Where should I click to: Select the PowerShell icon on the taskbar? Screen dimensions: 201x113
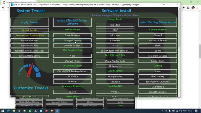click(x=57, y=111)
